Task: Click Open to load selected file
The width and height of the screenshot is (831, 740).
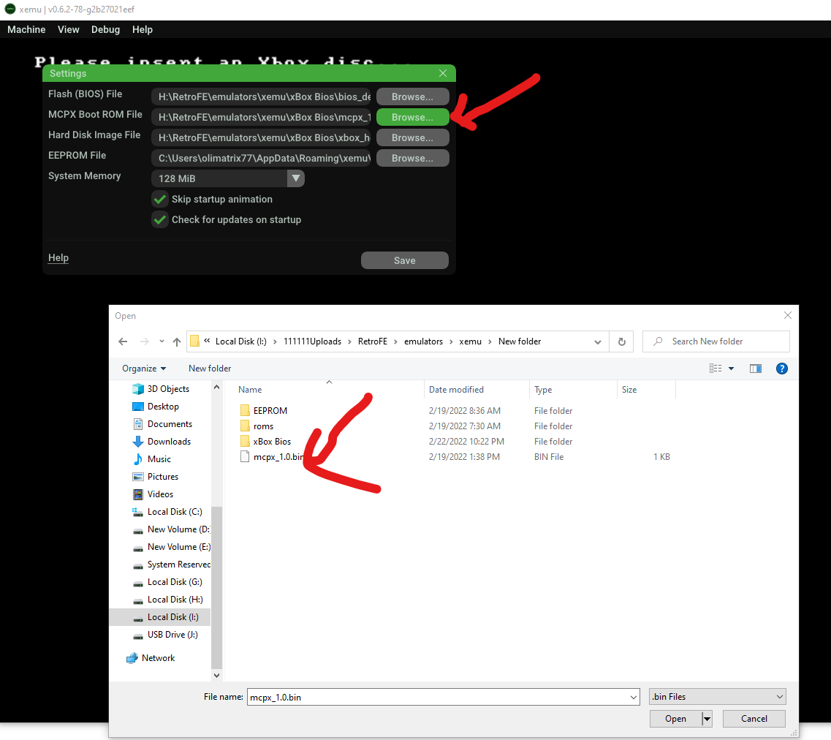Action: [x=676, y=719]
